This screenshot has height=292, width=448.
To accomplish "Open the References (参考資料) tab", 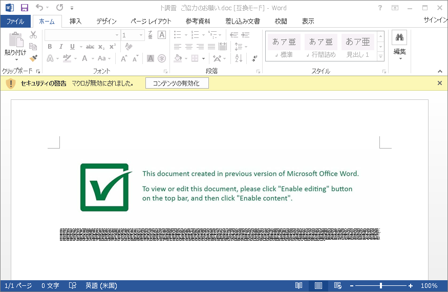I will (198, 21).
